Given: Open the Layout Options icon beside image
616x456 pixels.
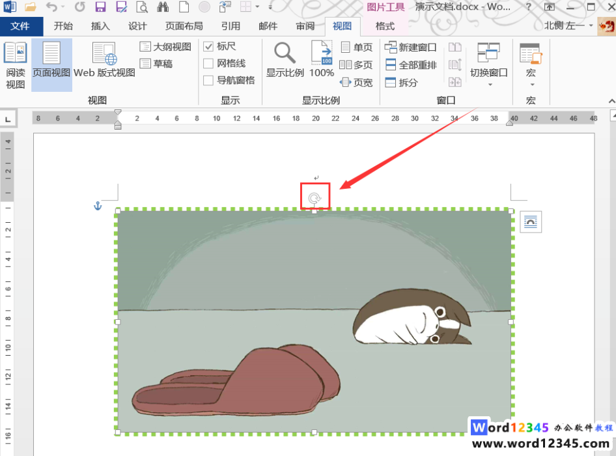Looking at the screenshot, I should (x=531, y=222).
